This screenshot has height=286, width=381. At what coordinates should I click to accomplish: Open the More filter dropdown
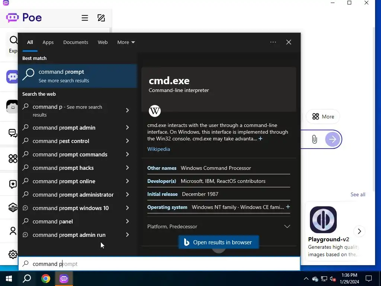pyautogui.click(x=126, y=42)
